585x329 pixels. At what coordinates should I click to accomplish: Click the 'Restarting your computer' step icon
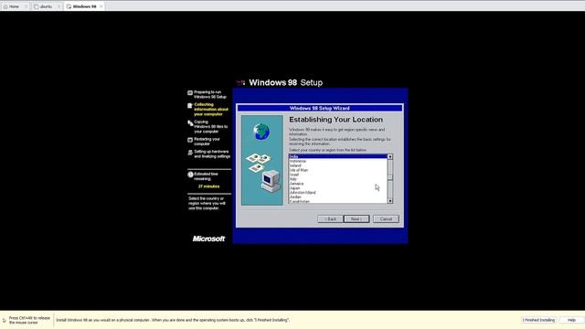[x=190, y=140]
